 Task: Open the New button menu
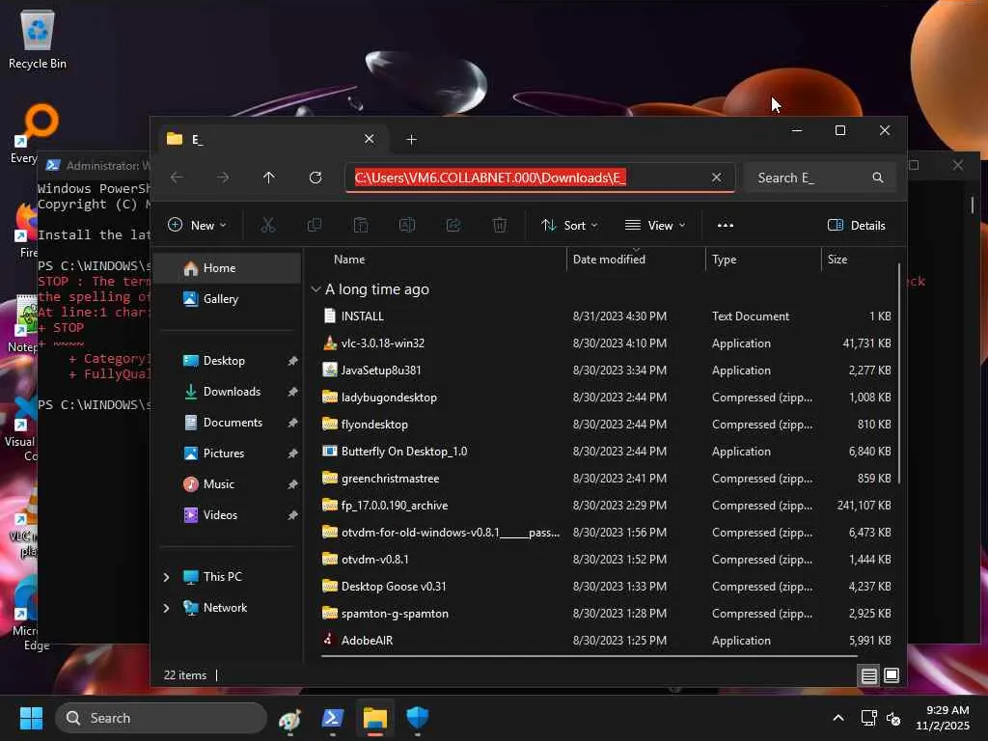(x=197, y=225)
